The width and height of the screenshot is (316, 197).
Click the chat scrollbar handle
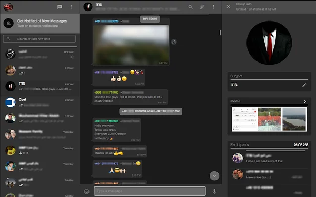(220, 33)
